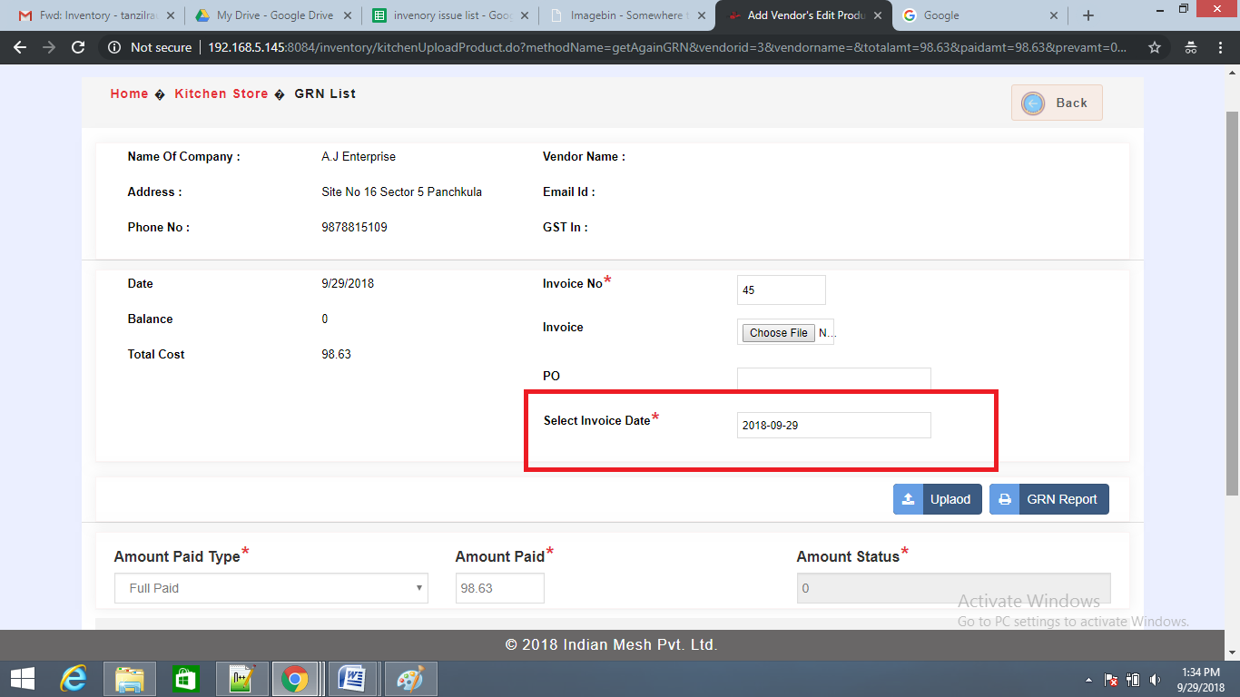Click the GRN Report button

coord(1049,499)
